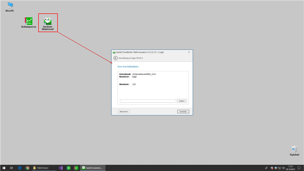This screenshot has height=171, width=304.
Task: Click the Abbrechen button
Action: tap(124, 111)
